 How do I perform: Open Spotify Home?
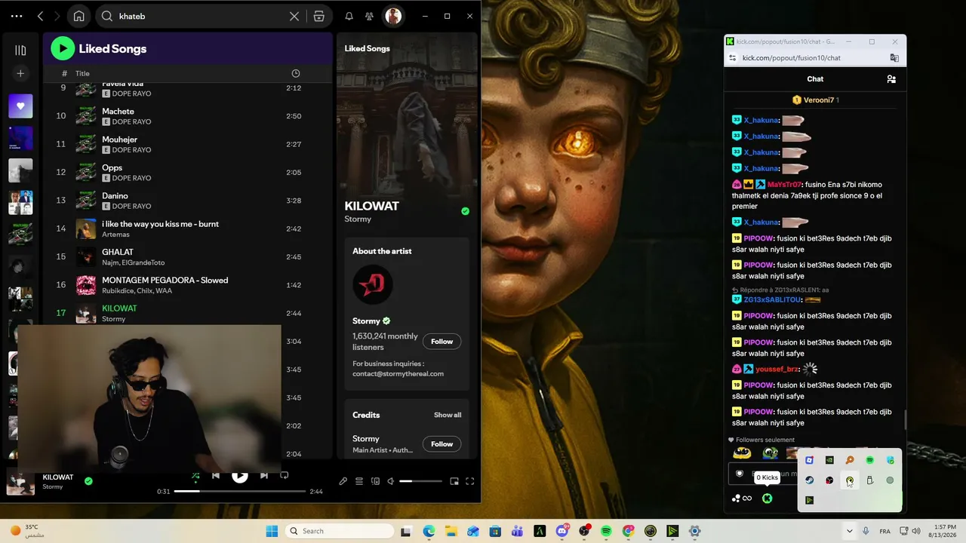pos(78,16)
